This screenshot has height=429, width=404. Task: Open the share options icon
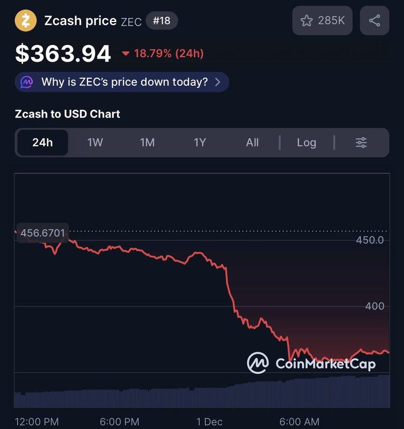(x=374, y=21)
